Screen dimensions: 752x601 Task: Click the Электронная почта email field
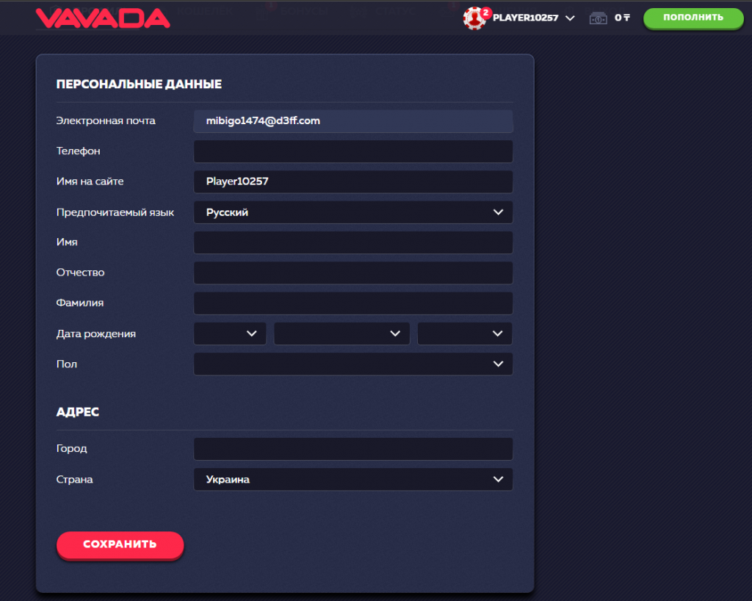tap(352, 121)
